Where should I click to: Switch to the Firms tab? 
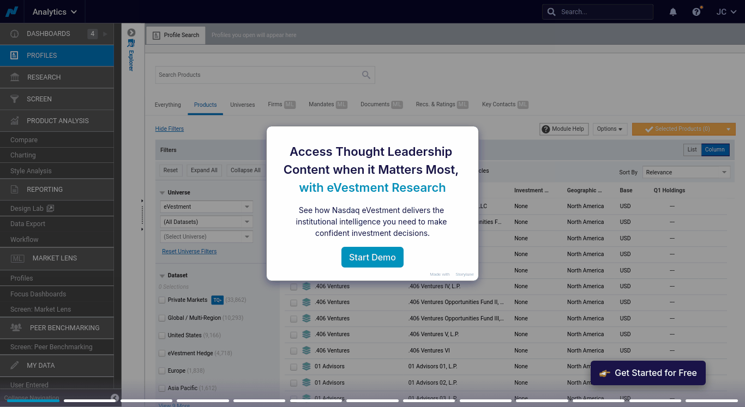coord(281,105)
